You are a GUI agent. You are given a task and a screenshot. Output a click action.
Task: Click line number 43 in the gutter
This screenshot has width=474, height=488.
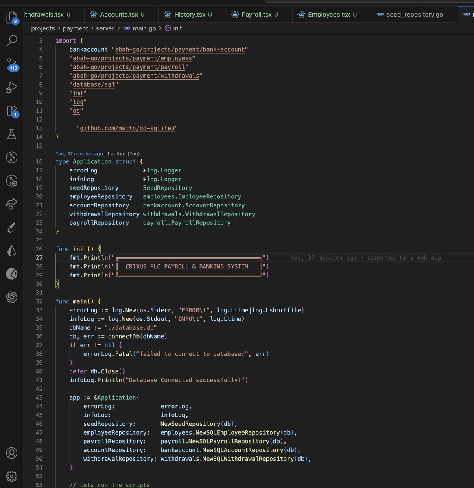point(39,398)
